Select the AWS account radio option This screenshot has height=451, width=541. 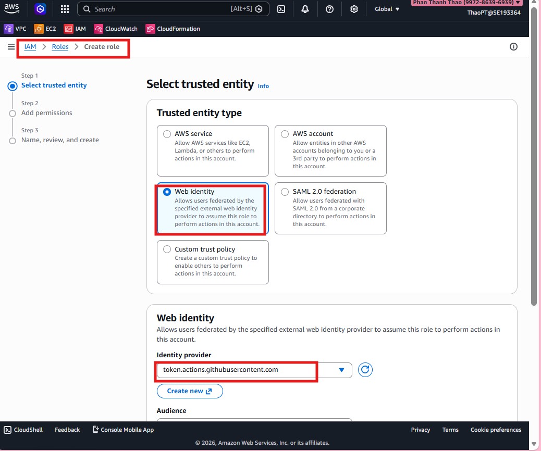(x=285, y=134)
